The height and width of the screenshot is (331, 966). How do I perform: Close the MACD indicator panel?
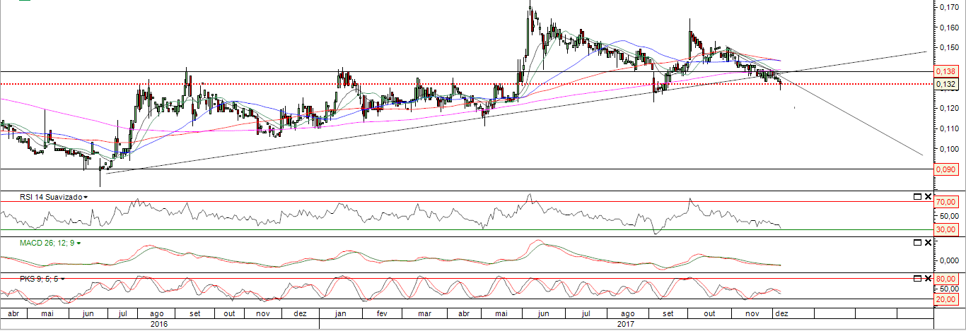click(x=928, y=243)
